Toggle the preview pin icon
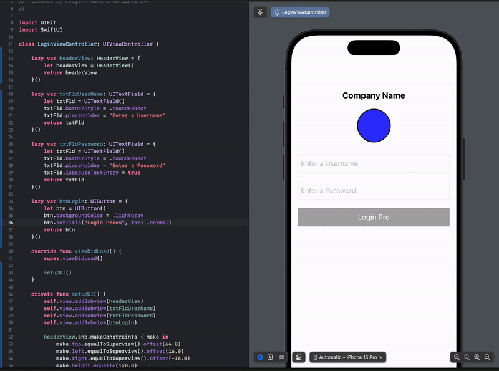 coord(260,11)
